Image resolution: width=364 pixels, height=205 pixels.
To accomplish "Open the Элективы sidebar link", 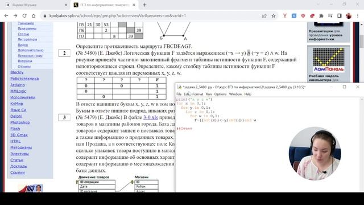I will (19, 154).
